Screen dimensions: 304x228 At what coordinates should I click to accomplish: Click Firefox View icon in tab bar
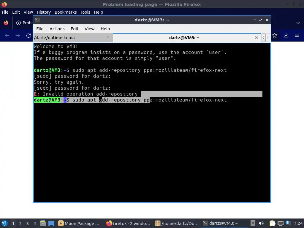[x=6, y=23]
